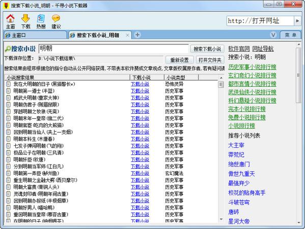Click file icon of 回到明朝办报纸 row
This screenshot has height=229, width=305.
click(x=8, y=201)
